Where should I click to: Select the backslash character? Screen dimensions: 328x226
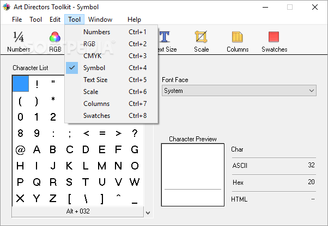coord(86,198)
